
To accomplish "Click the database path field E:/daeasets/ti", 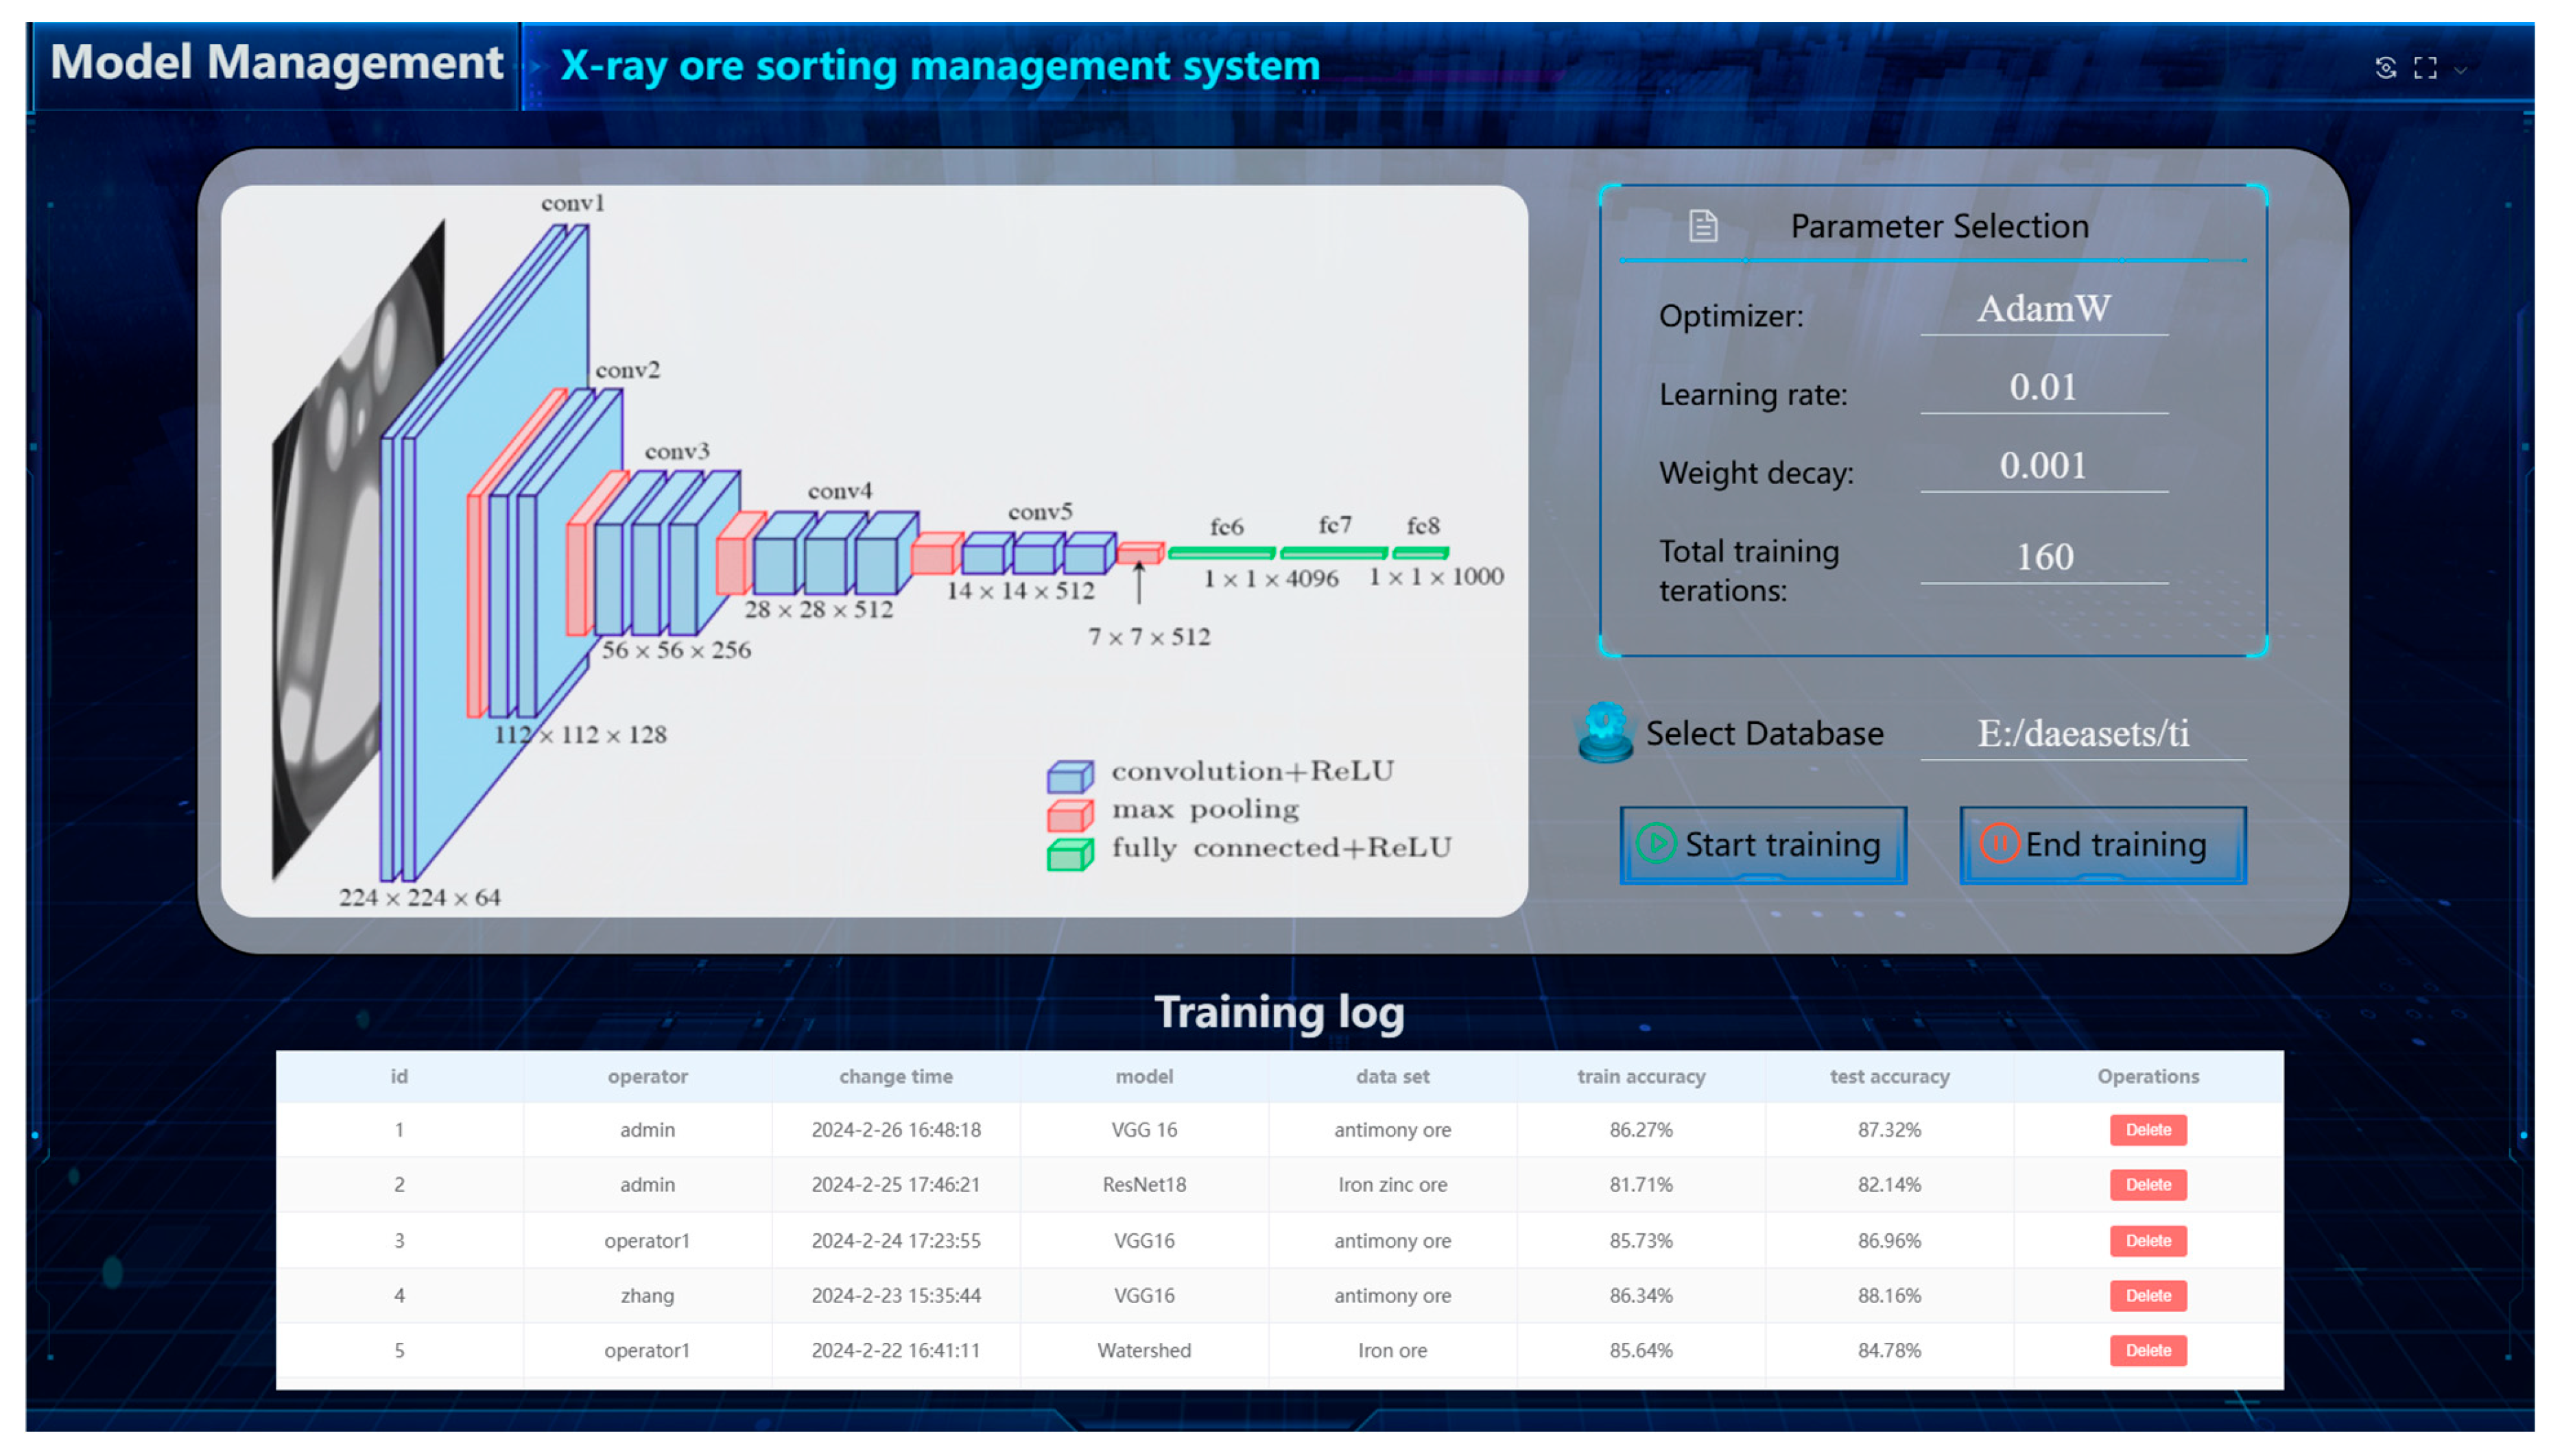I will click(x=2083, y=734).
